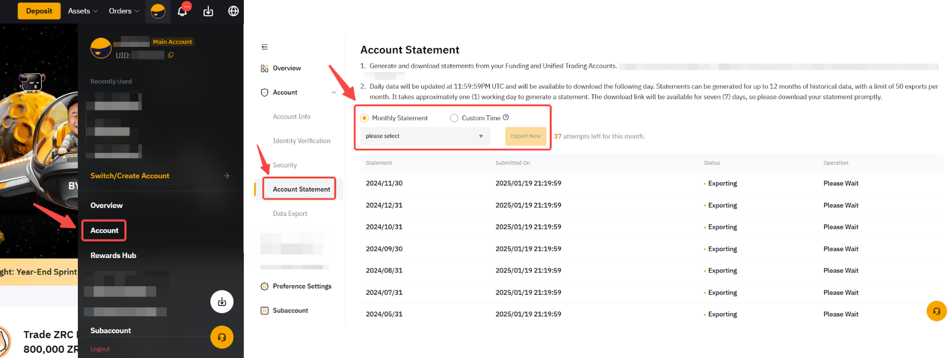Screen dimensions: 950x358
Task: Open Account Statement in the sidebar
Action: (x=301, y=189)
